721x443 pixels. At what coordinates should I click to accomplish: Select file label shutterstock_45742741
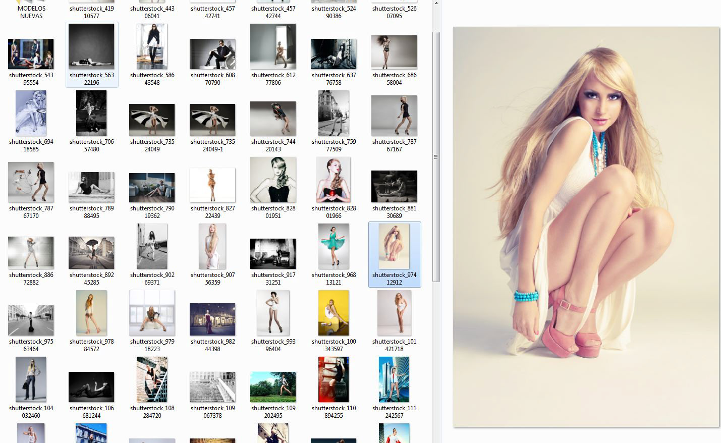[212, 12]
